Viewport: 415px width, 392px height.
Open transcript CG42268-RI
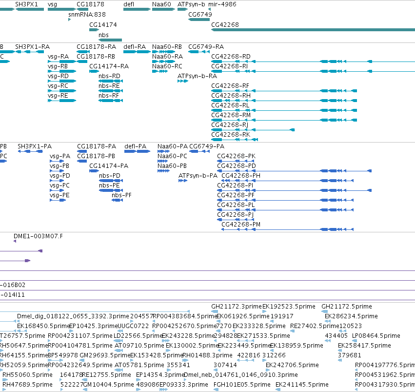click(x=230, y=66)
